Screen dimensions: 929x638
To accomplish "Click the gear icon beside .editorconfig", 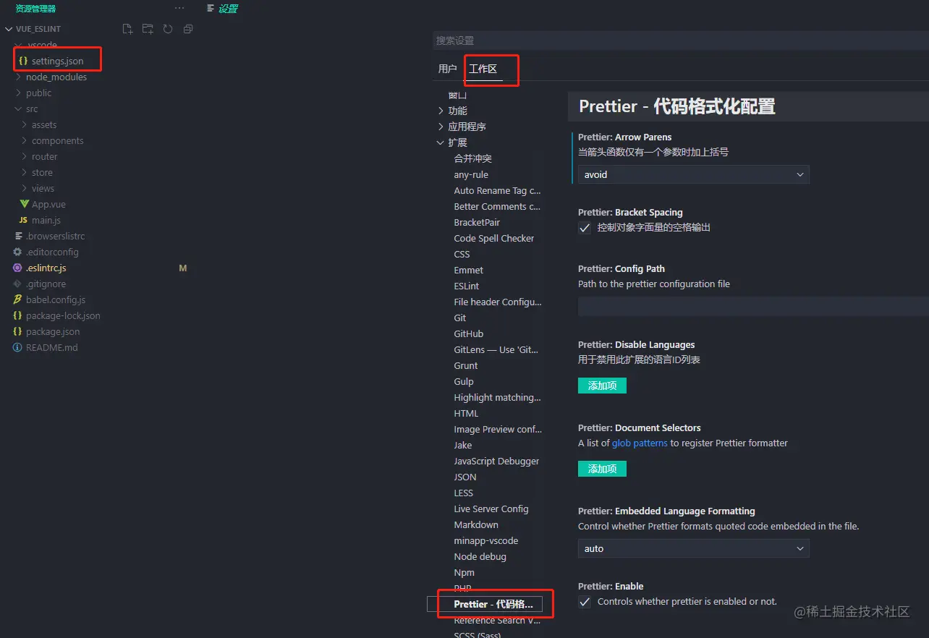I will tap(18, 252).
